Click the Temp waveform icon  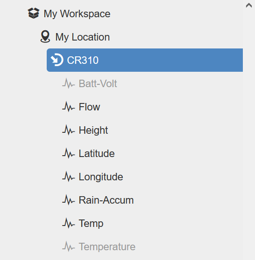pos(69,223)
